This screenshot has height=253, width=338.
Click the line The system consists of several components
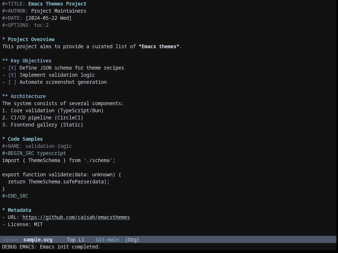tap(63, 103)
